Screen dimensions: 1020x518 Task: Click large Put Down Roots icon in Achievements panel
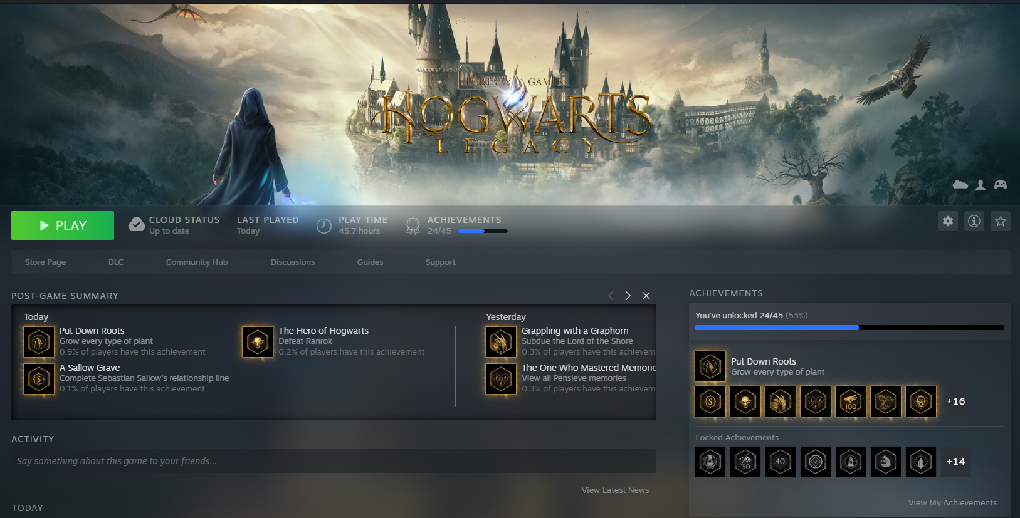click(710, 366)
